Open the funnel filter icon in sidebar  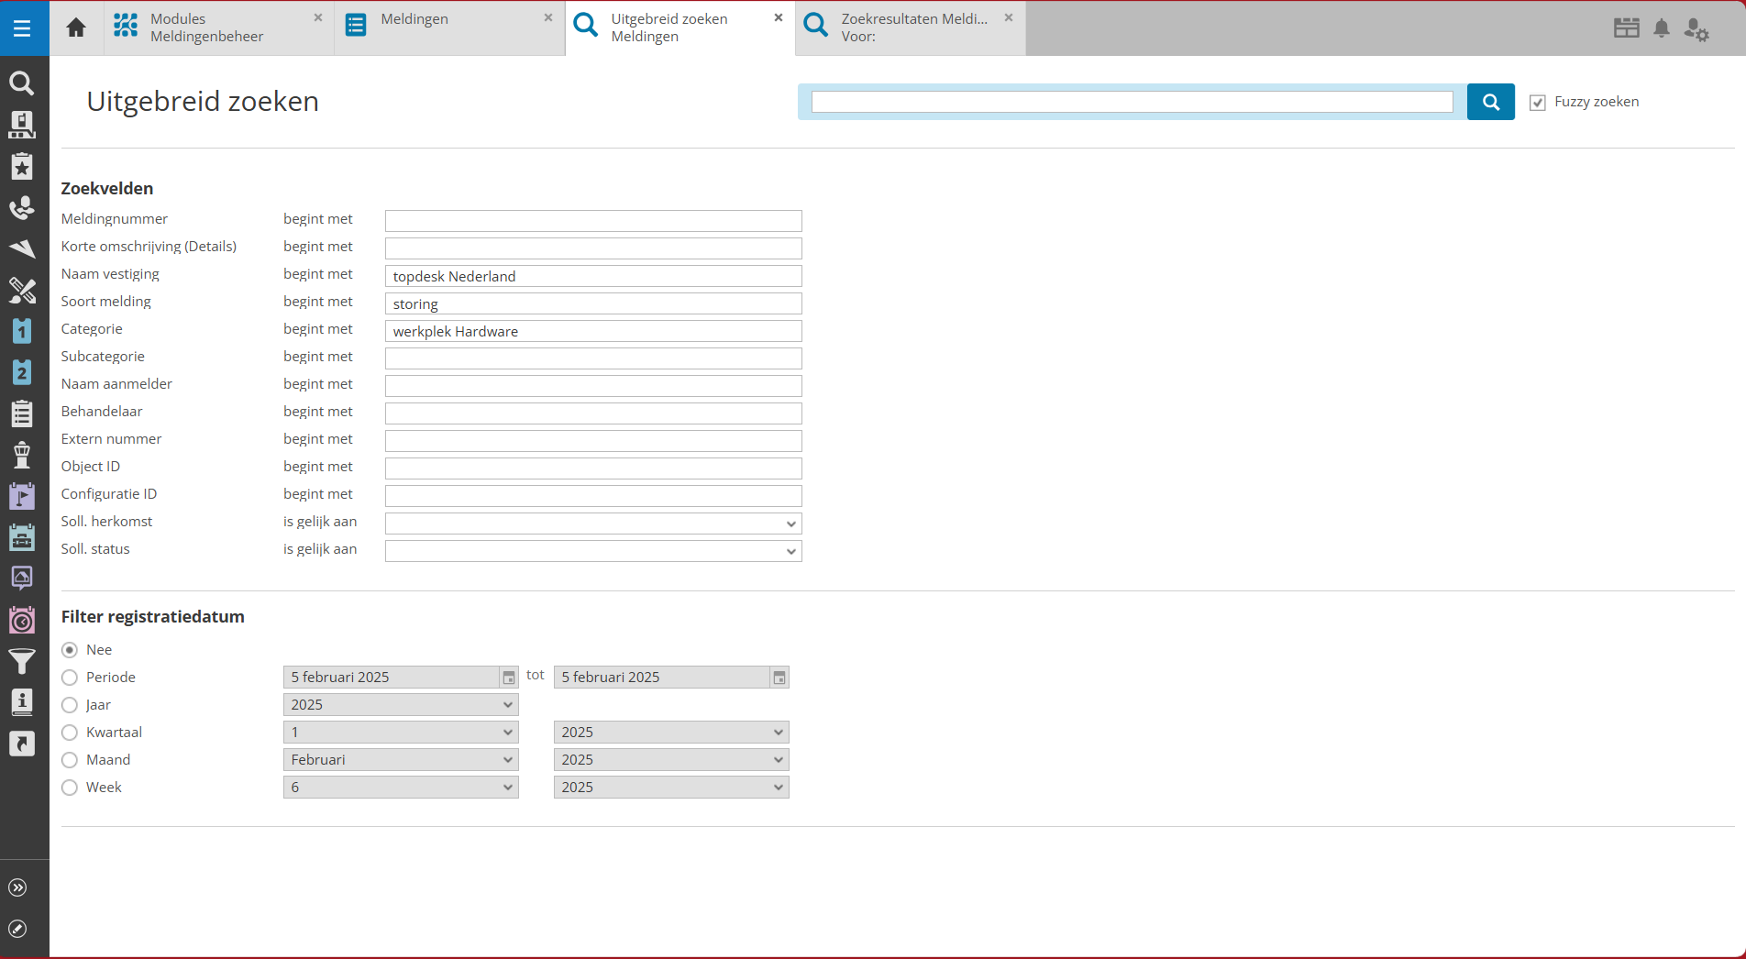(x=22, y=660)
